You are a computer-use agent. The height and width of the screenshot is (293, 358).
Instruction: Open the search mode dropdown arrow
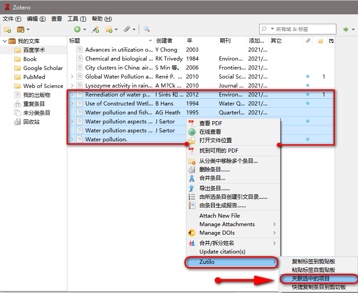(272, 29)
